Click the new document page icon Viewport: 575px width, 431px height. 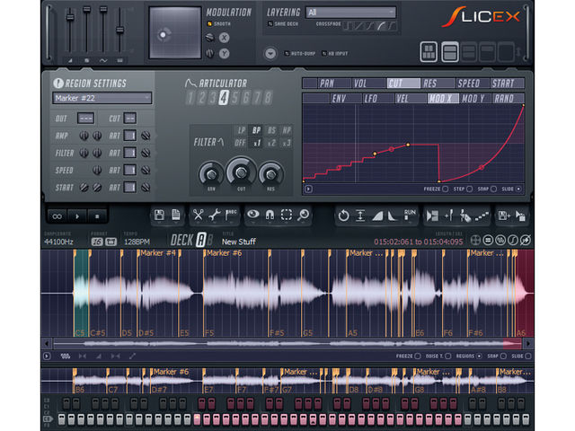[x=176, y=215]
